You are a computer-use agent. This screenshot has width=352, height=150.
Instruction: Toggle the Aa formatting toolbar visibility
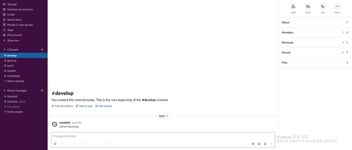[x=247, y=144]
